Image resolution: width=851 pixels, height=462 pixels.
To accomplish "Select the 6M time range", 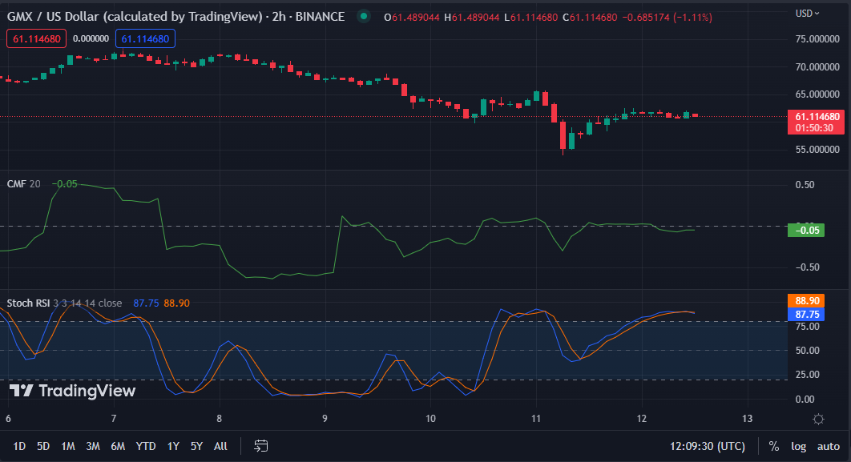I will 118,446.
